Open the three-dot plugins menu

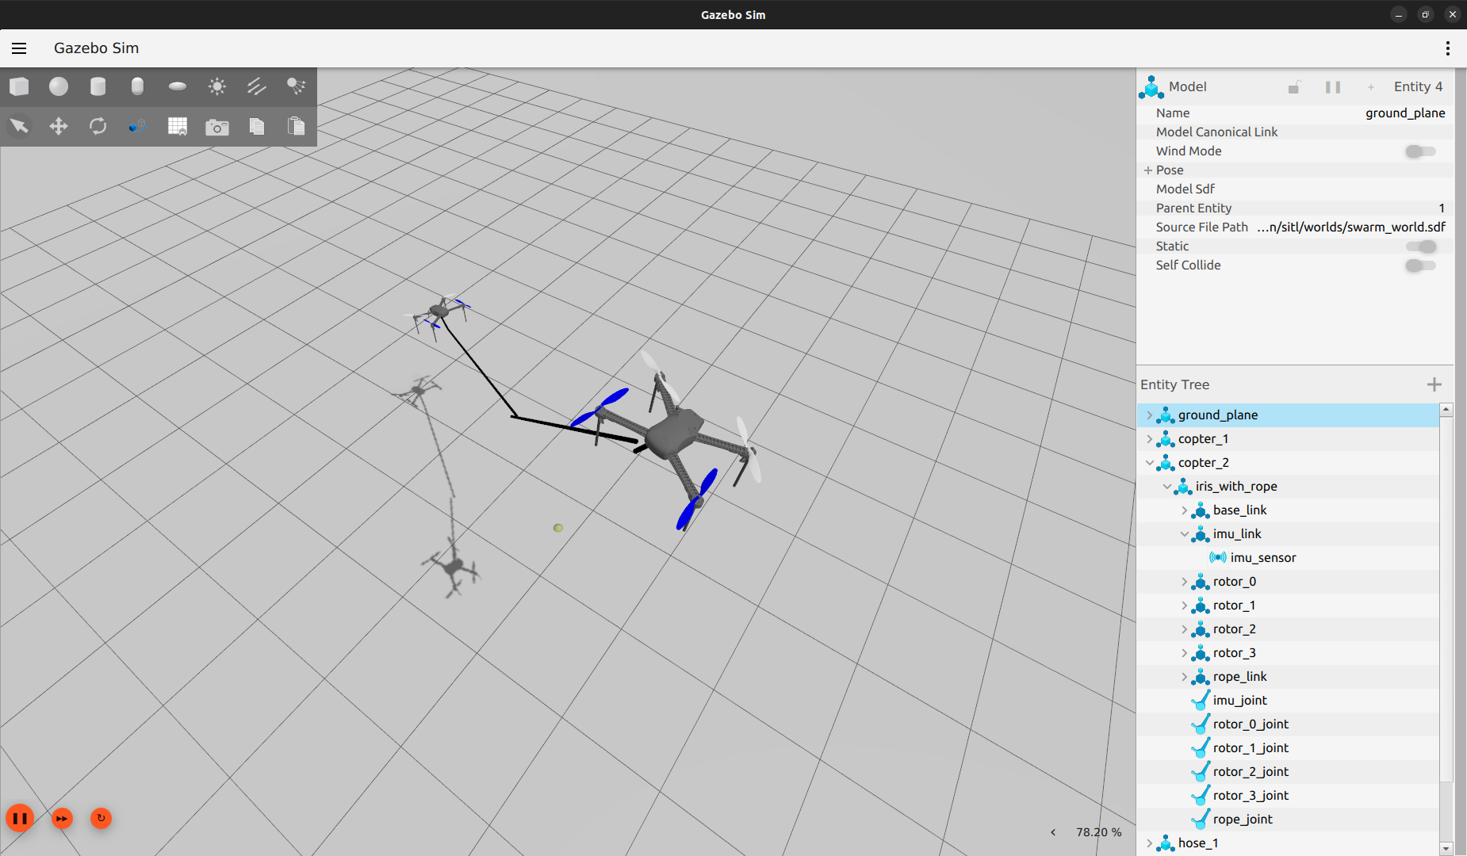click(1447, 48)
